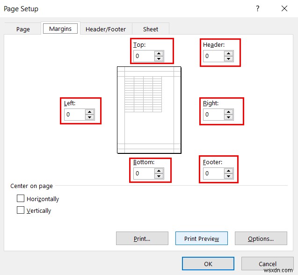Screen dimensions: 298x275
Task: Increase the Footer margin with up arrow
Action: [x=228, y=171]
